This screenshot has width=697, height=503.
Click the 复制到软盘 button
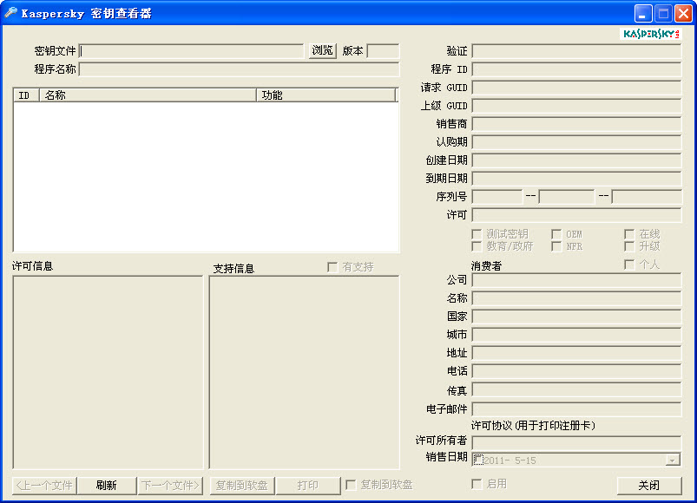[242, 486]
